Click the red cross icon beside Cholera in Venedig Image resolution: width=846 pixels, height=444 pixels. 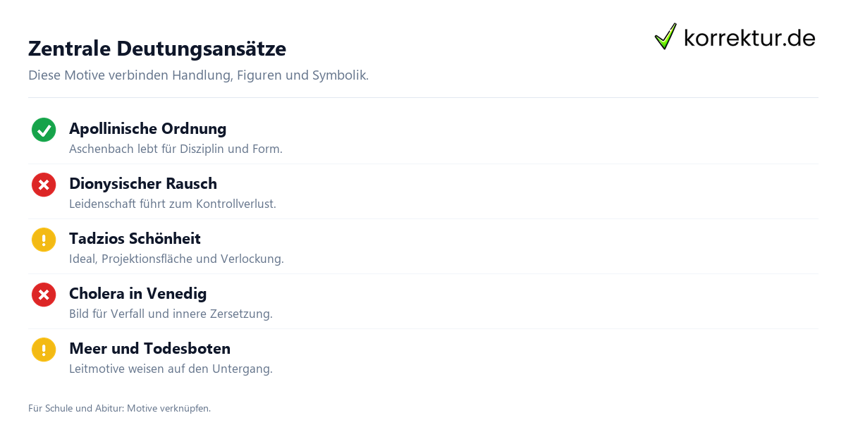point(44,295)
